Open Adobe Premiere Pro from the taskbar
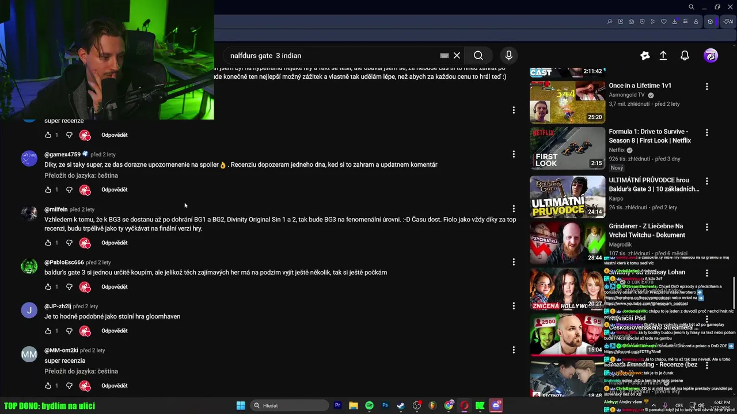Screen dimensions: 737x414 click(338, 405)
